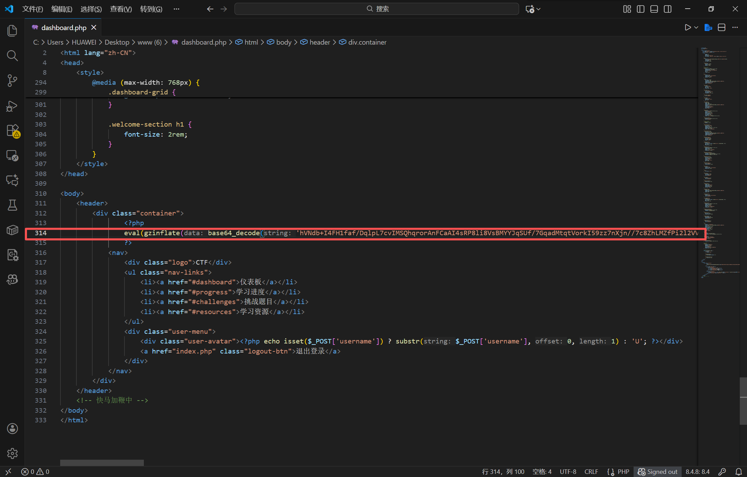Image resolution: width=747 pixels, height=477 pixels.
Task: Click HUAWEI in the breadcrumb path
Action: 84,42
